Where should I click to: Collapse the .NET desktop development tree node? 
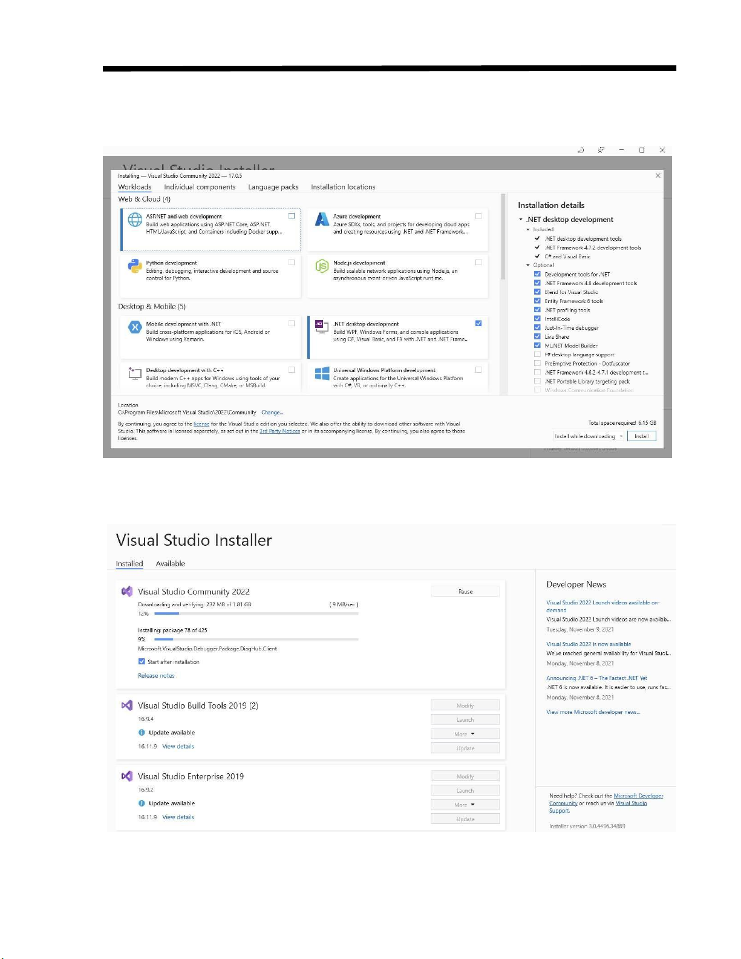click(x=521, y=220)
